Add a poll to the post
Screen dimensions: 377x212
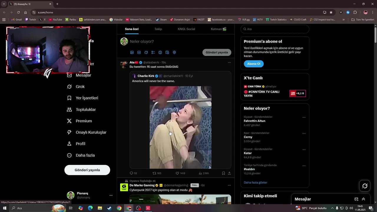click(x=153, y=52)
